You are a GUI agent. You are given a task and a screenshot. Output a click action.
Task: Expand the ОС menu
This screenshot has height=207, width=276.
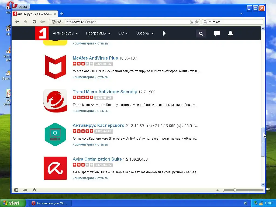point(123,33)
